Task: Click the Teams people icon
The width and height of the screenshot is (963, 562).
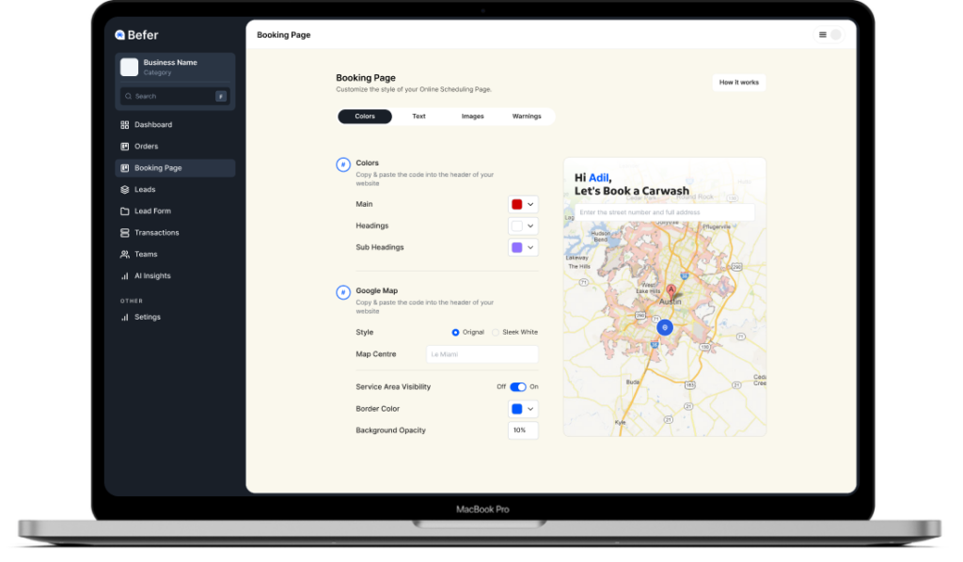Action: pos(124,255)
